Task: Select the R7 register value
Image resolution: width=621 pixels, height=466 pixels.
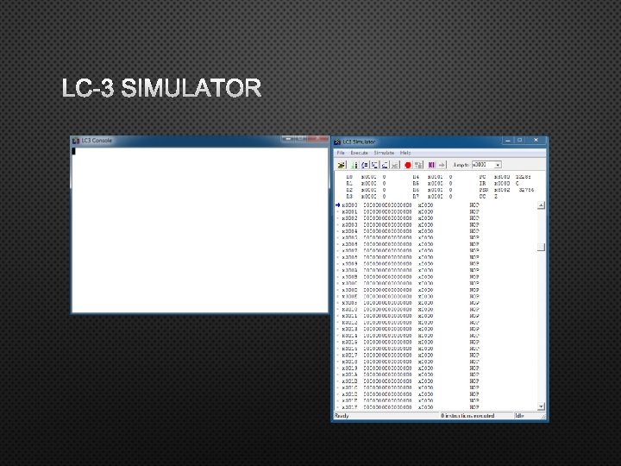Action: pos(436,196)
